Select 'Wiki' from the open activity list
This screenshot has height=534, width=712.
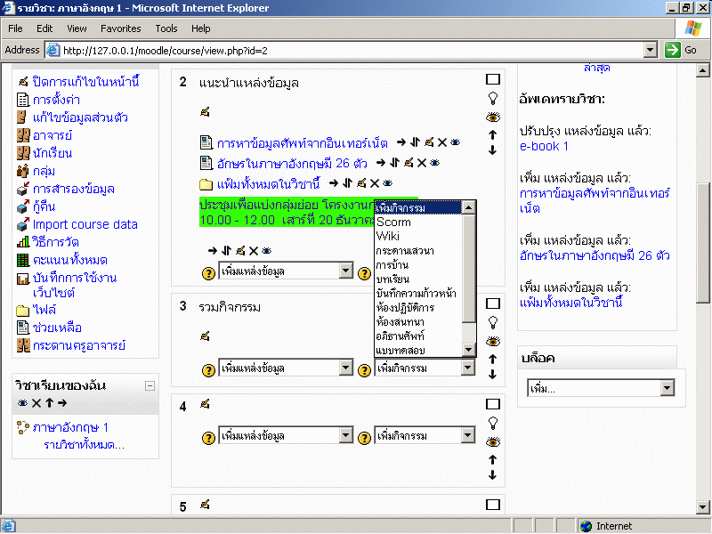tap(388, 236)
